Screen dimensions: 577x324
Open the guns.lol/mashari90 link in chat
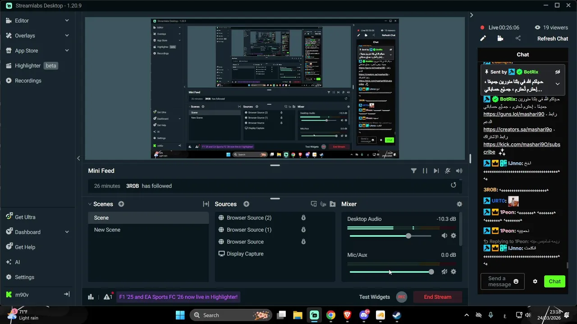click(514, 114)
